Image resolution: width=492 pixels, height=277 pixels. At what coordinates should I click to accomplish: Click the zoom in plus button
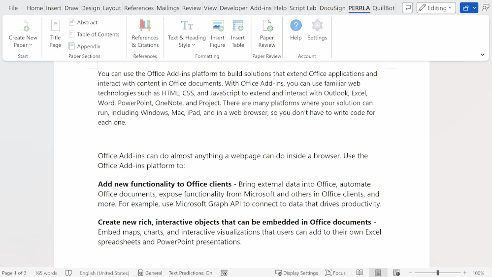coord(465,273)
